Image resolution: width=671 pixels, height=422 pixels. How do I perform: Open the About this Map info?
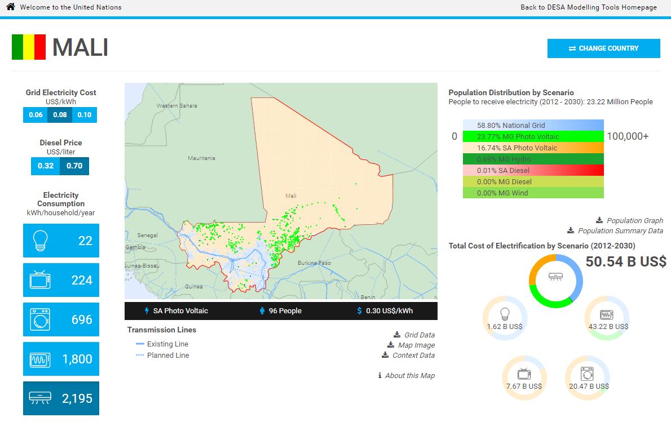click(409, 376)
